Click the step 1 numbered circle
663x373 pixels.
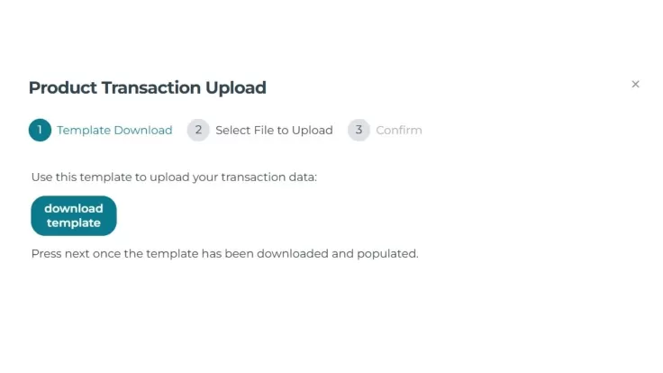[x=40, y=130]
